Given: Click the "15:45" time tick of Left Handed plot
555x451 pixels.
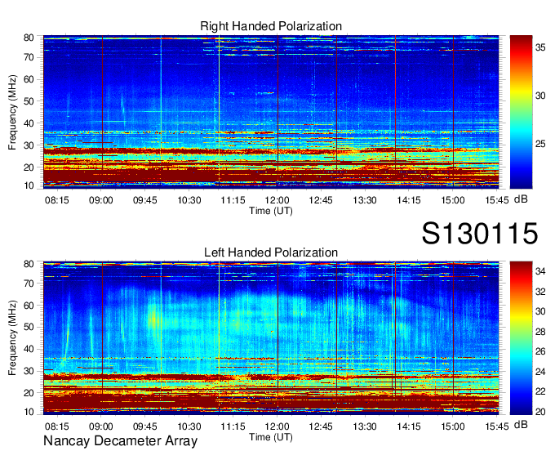Looking at the screenshot, I should tap(497, 426).
